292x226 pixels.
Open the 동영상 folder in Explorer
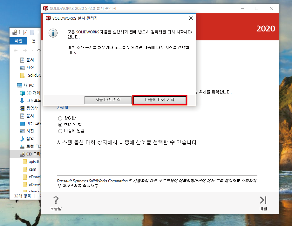click(29, 108)
